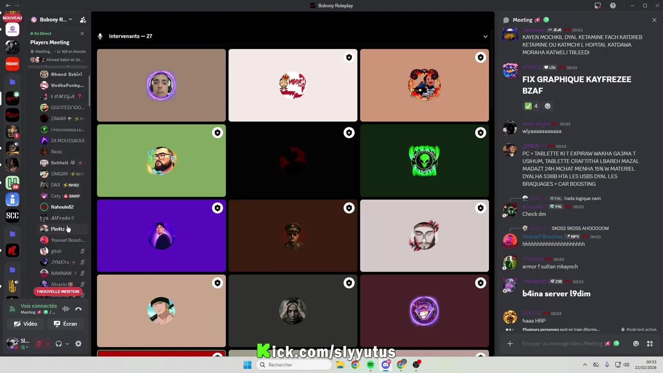Open Discord from the taskbar

(386, 365)
